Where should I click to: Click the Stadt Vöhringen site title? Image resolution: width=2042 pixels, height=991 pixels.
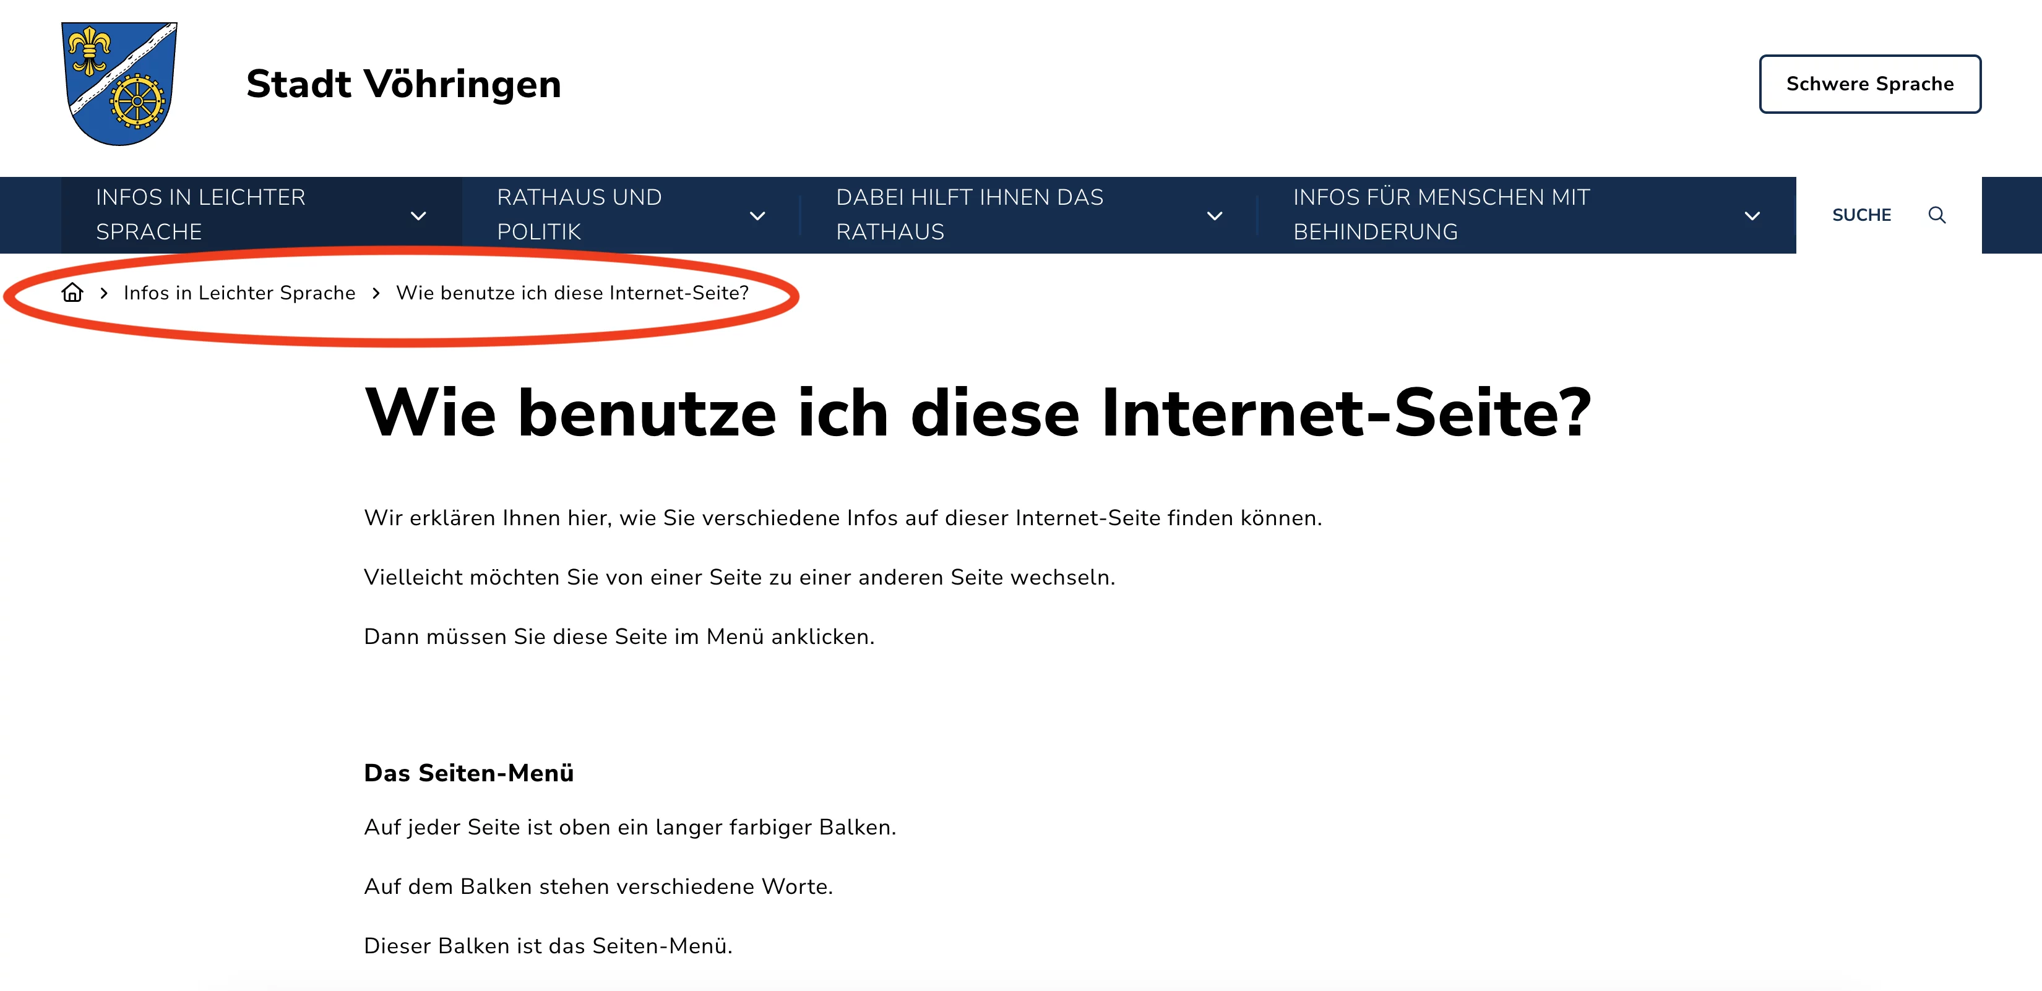(403, 84)
